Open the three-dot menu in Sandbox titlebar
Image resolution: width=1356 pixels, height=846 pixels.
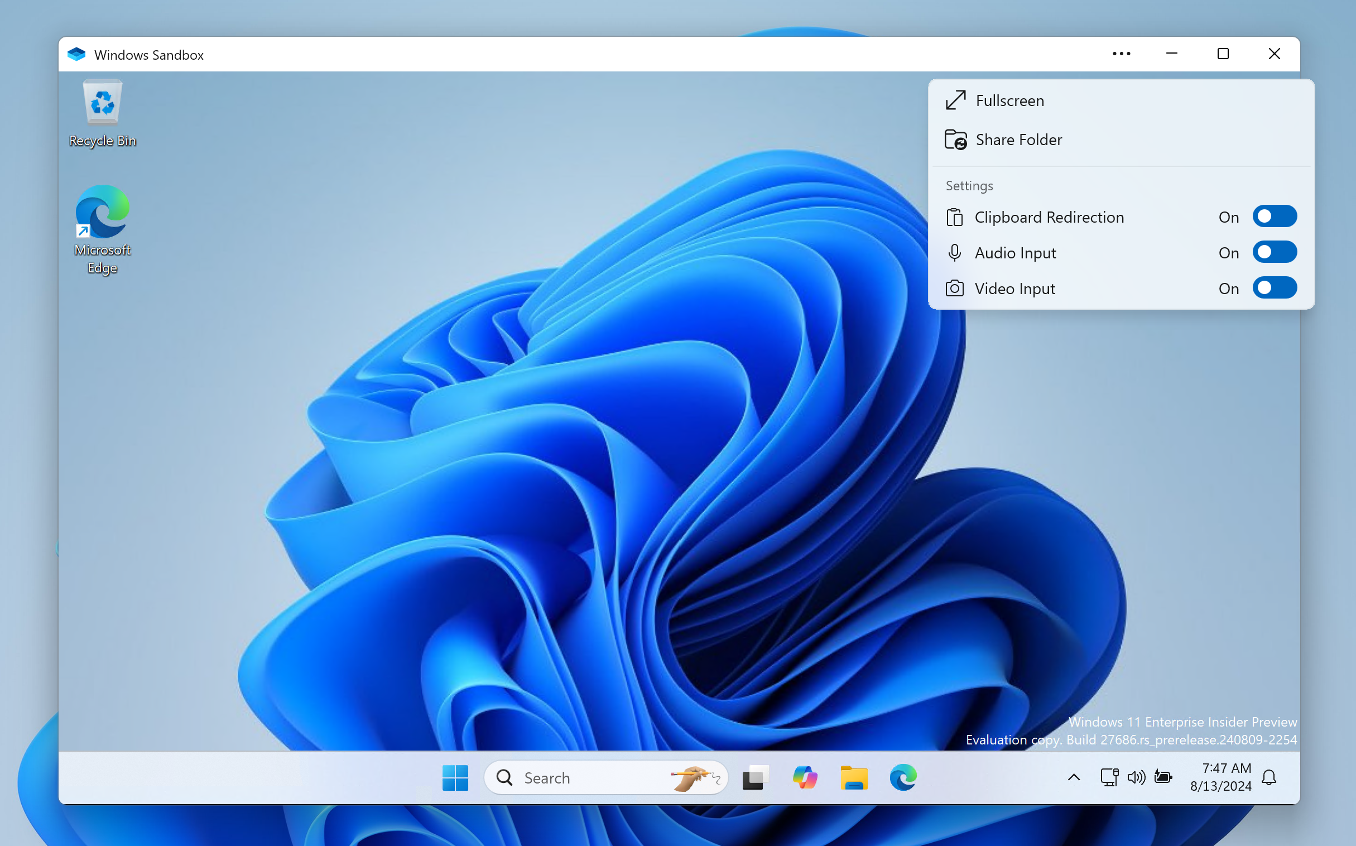click(1121, 54)
